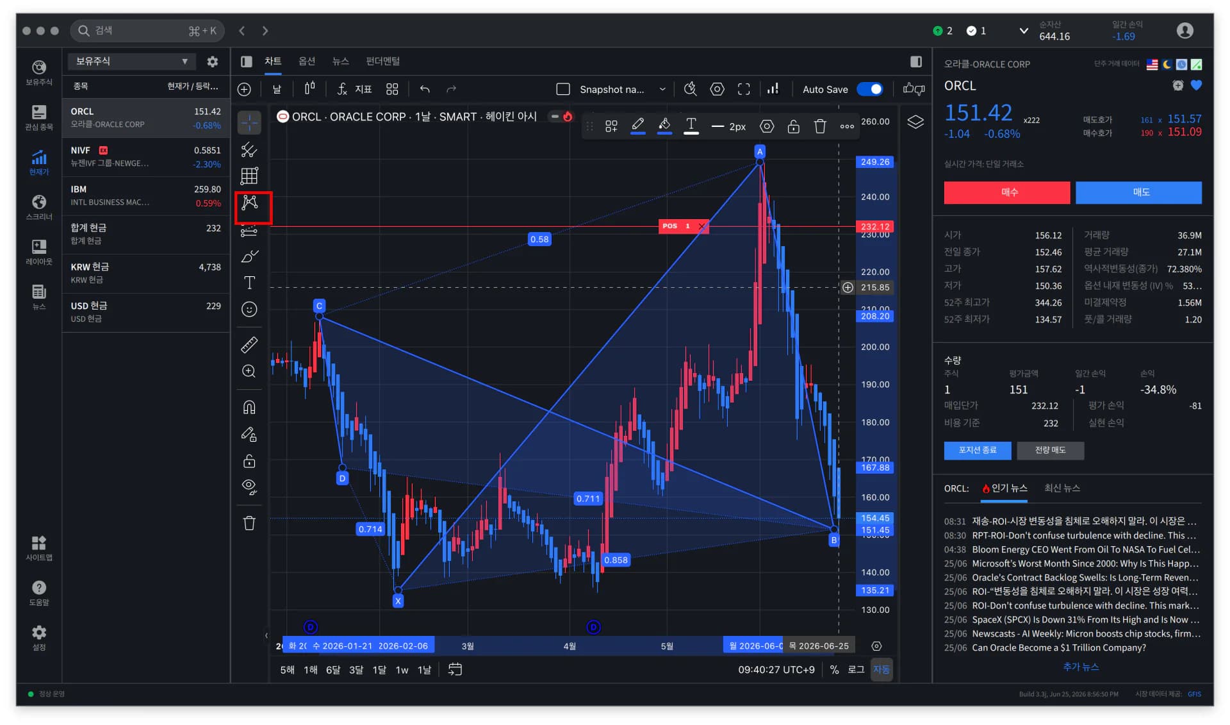This screenshot has height=725, width=1230.
Task: Open the 추가 뉴스 link
Action: pyautogui.click(x=1081, y=667)
